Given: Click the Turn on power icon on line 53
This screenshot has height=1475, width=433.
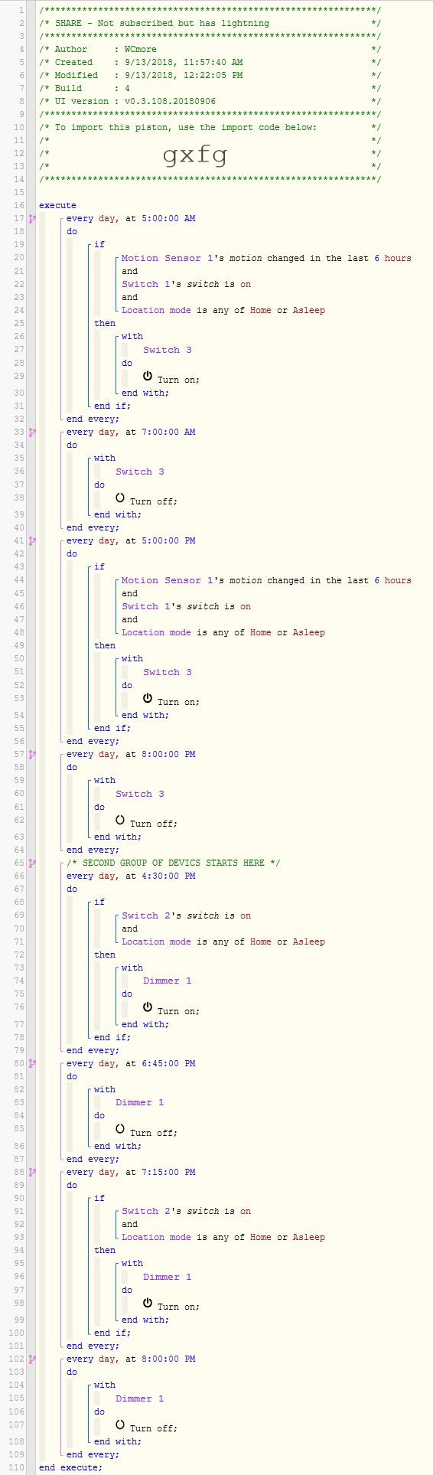Looking at the screenshot, I should (x=148, y=699).
